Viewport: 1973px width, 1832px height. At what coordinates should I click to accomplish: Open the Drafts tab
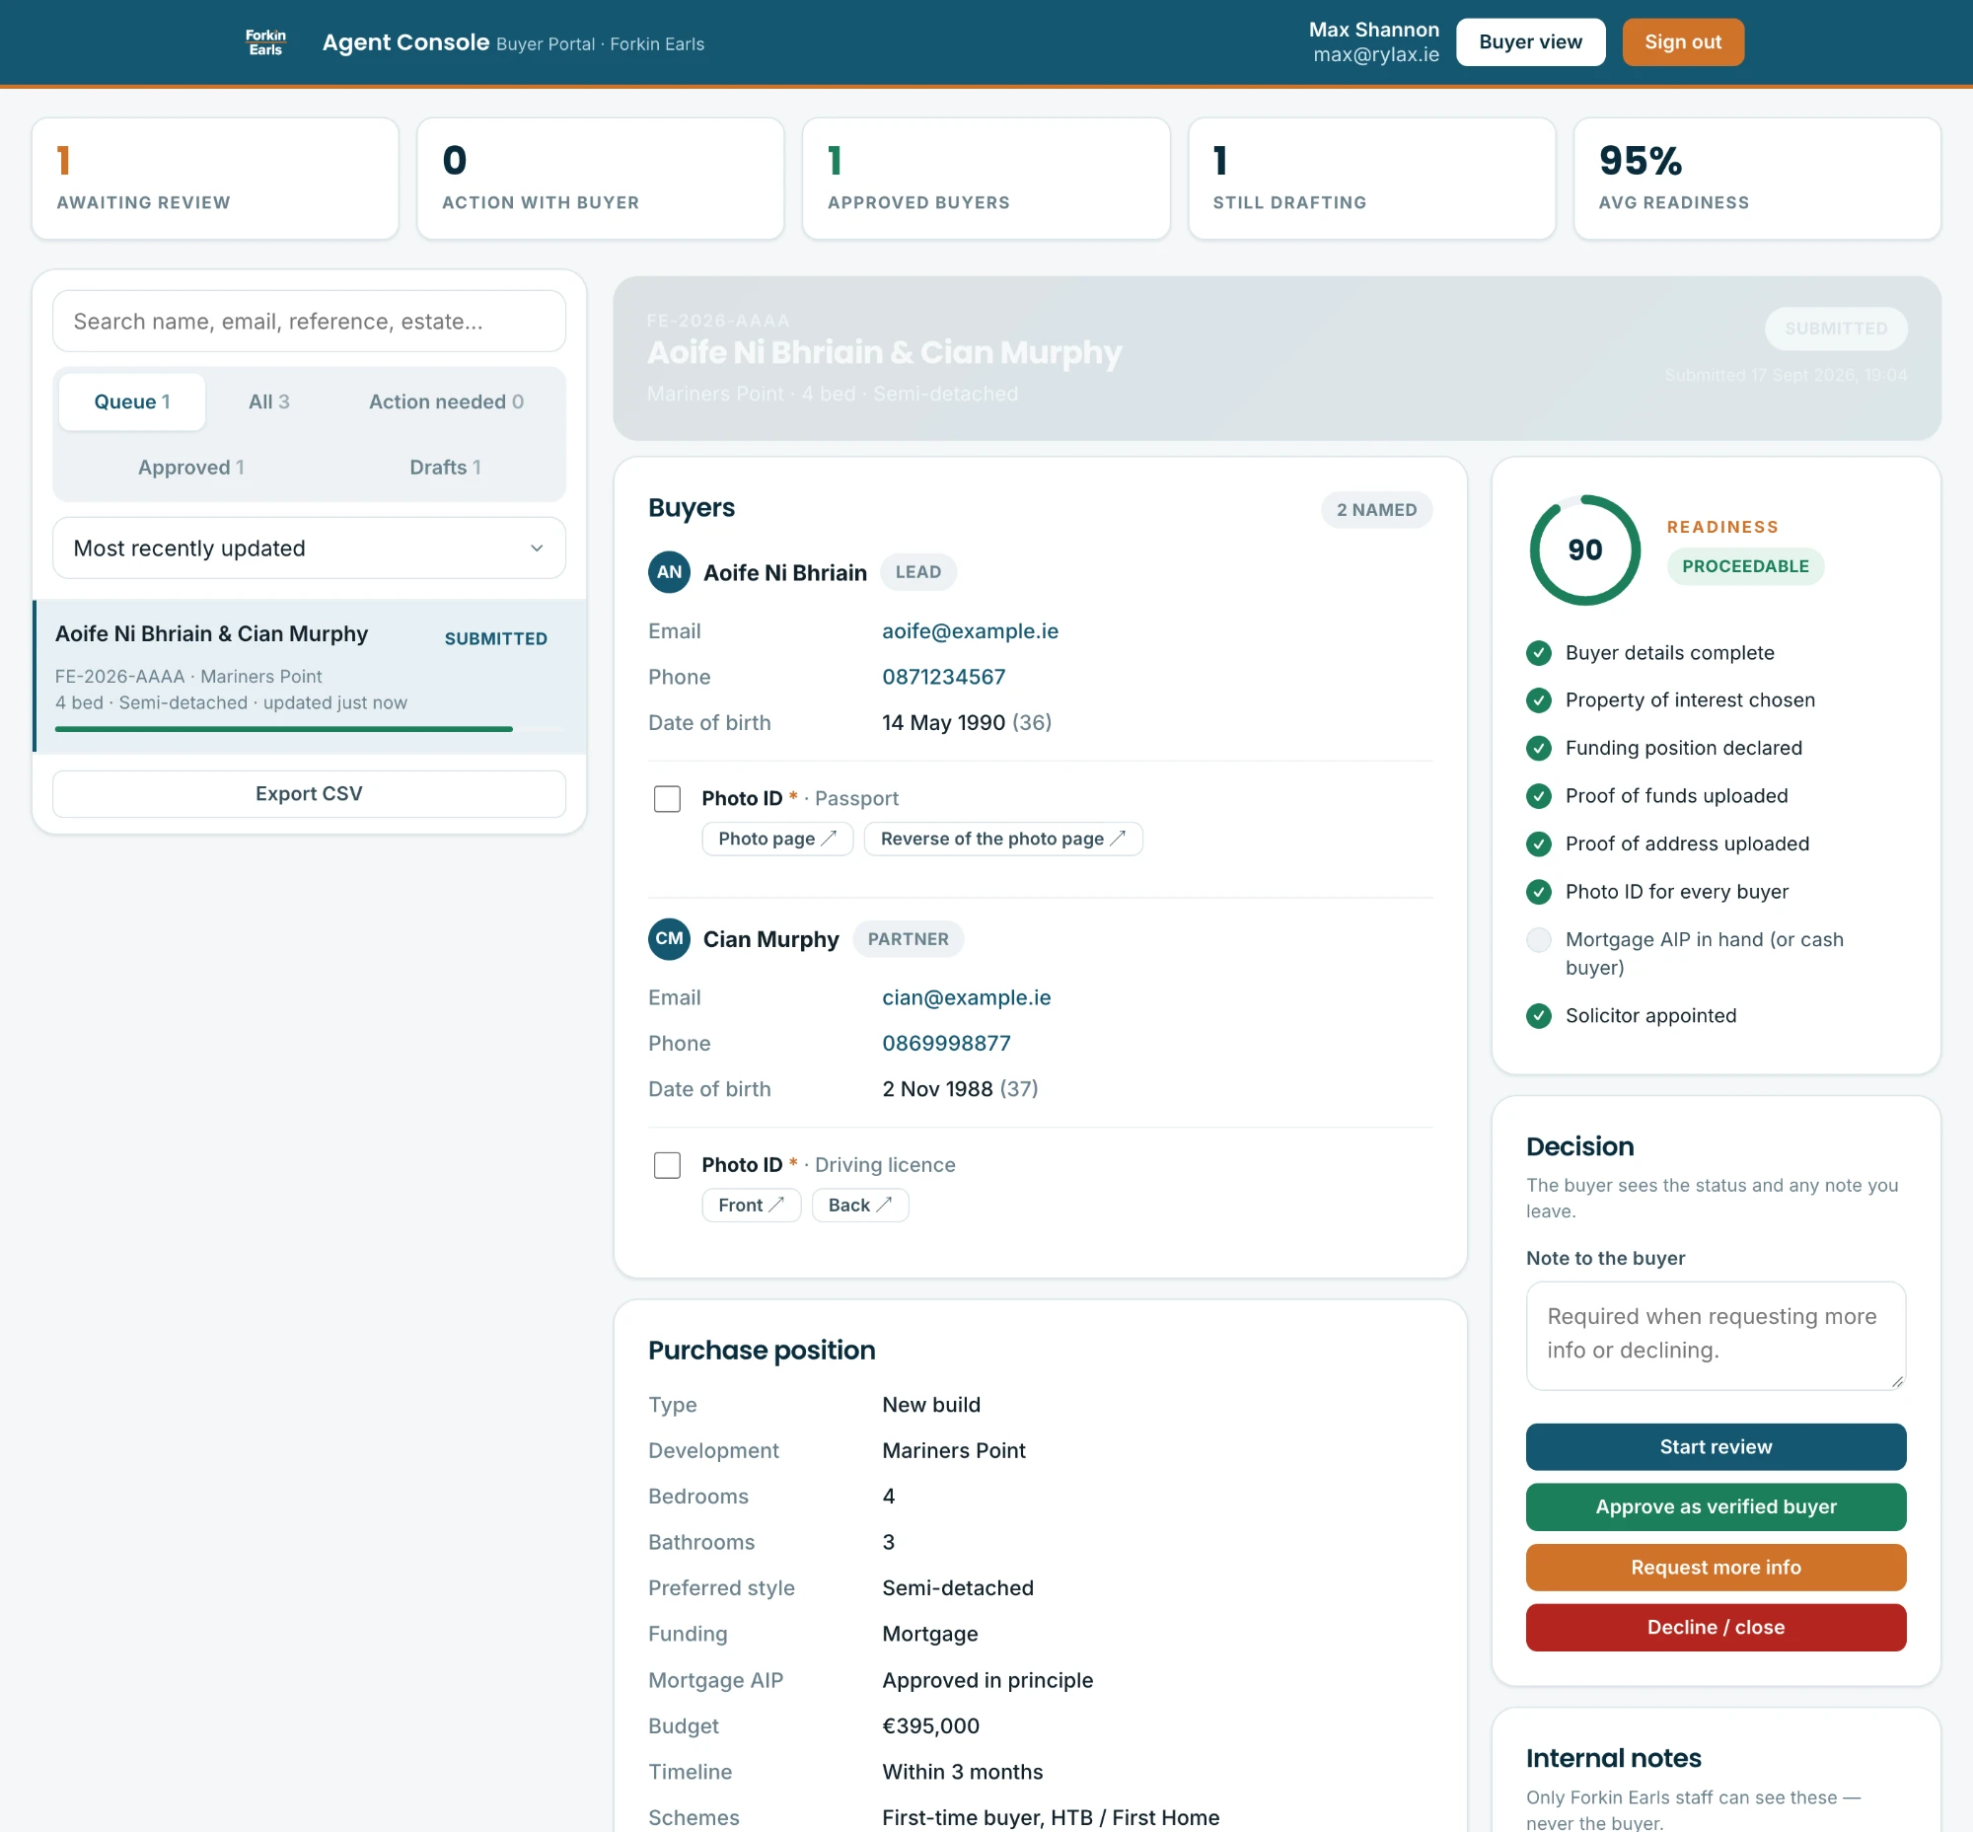[x=445, y=467]
